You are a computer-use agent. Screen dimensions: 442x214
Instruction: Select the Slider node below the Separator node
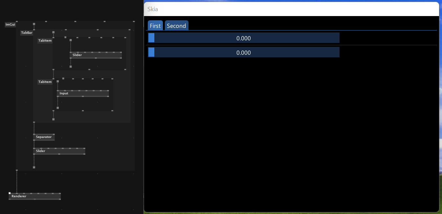59,151
